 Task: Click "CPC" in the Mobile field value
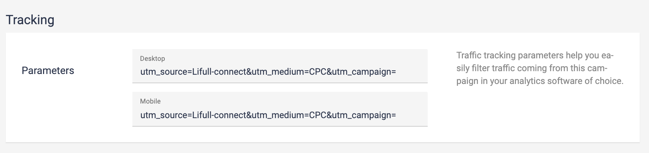[x=318, y=115]
